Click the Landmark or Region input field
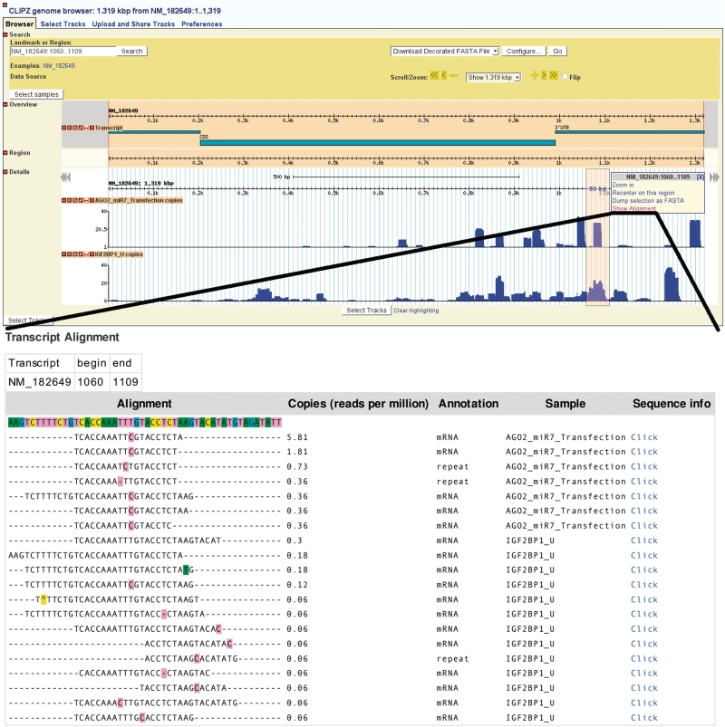The height and width of the screenshot is (727, 725). point(63,52)
